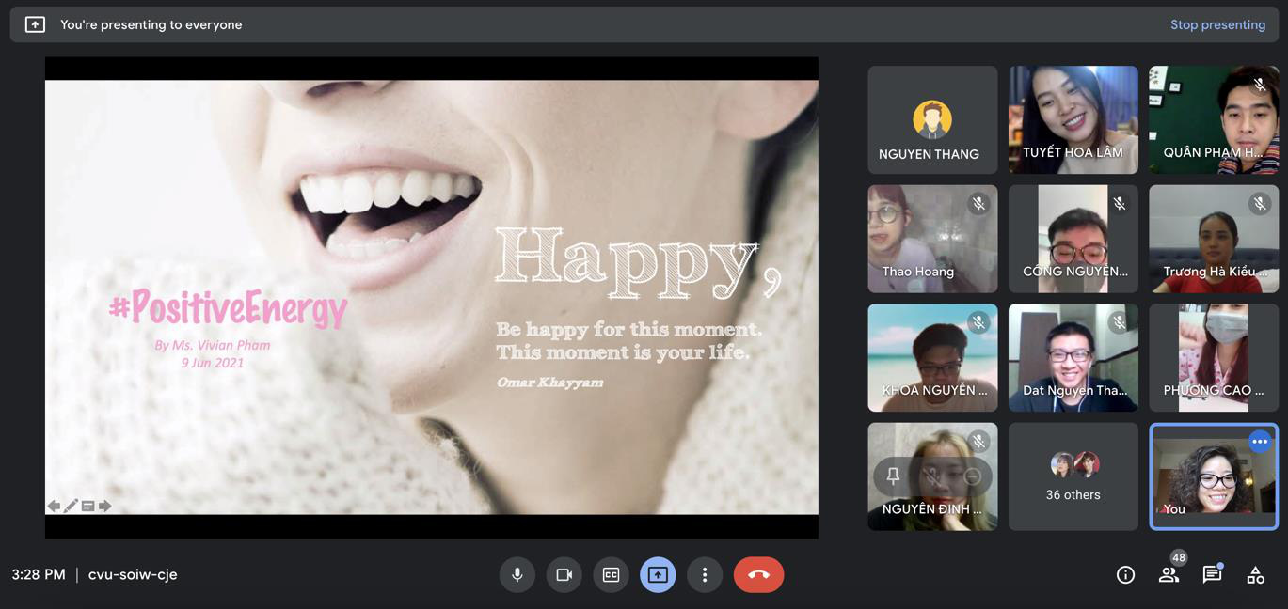Toggle the camera button

pos(564,575)
